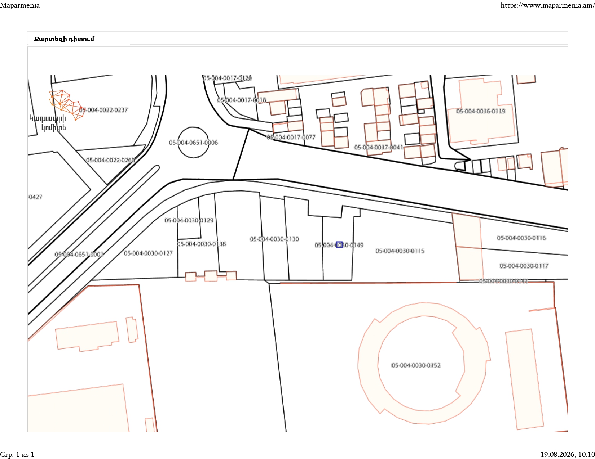The image size is (595, 459).
Task: Click the orange Cadastre Committee network logo
Action: [65, 105]
